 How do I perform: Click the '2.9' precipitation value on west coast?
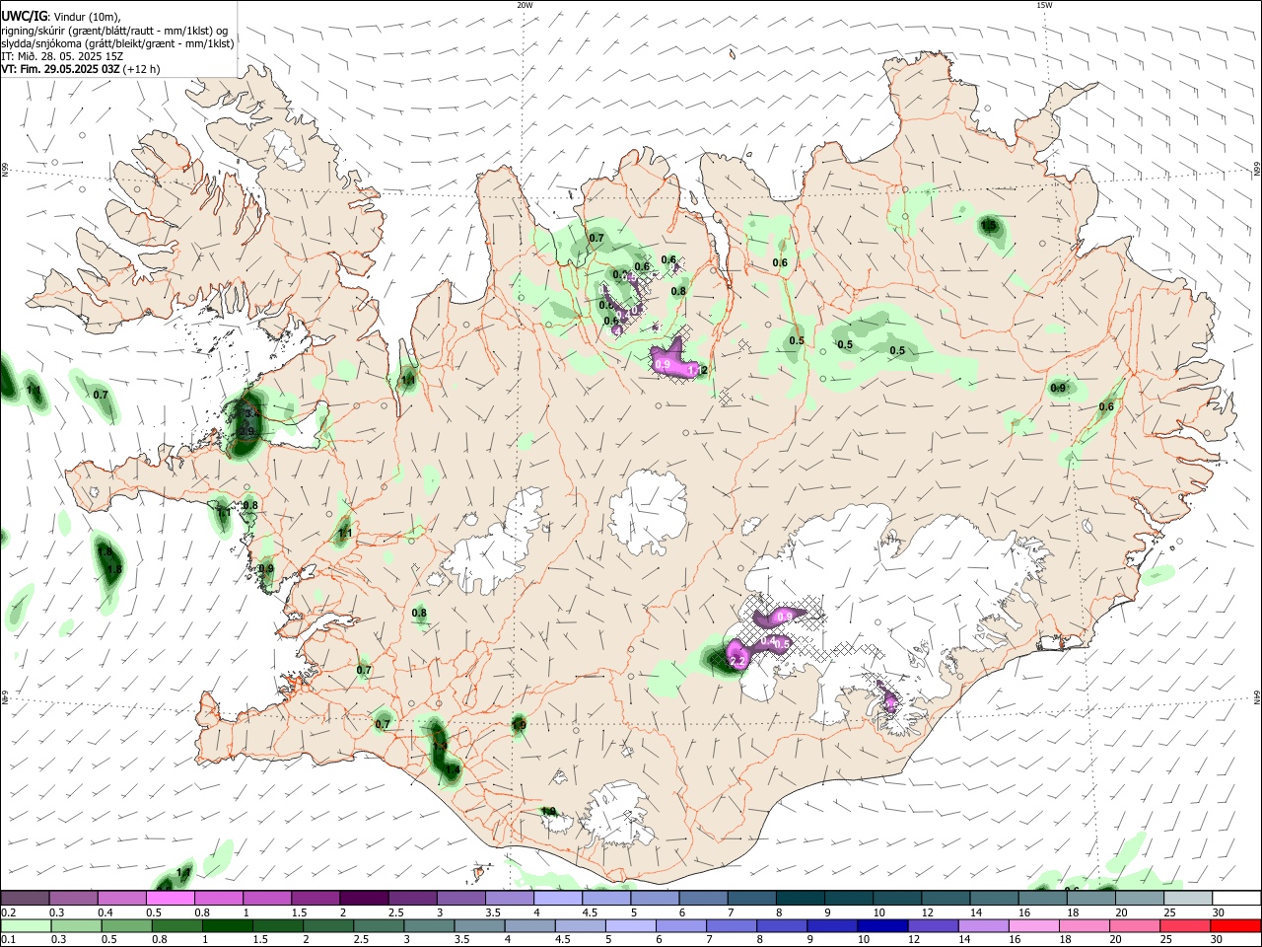pyautogui.click(x=246, y=432)
